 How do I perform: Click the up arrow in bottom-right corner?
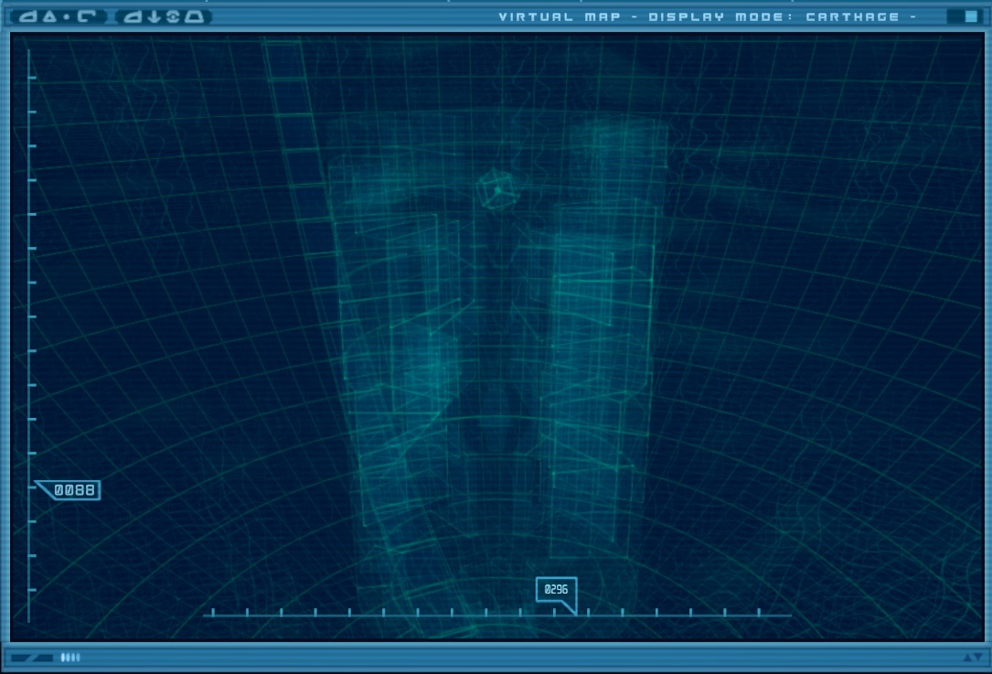click(967, 658)
